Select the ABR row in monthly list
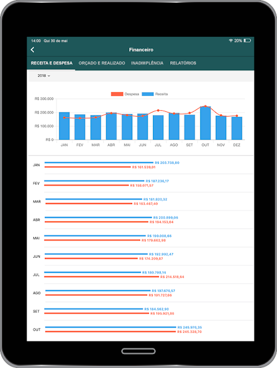 pyautogui.click(x=141, y=220)
